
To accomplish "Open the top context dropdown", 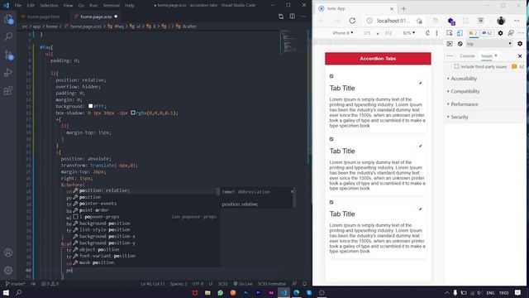I will tap(488, 44).
